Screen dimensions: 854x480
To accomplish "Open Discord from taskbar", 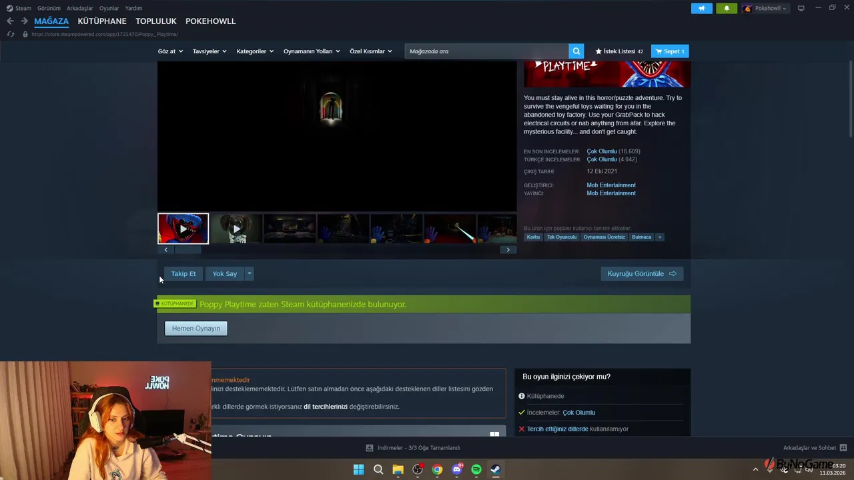I will pos(457,469).
